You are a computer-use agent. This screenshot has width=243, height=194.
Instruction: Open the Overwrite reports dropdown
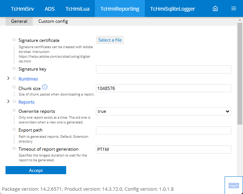[164, 111]
